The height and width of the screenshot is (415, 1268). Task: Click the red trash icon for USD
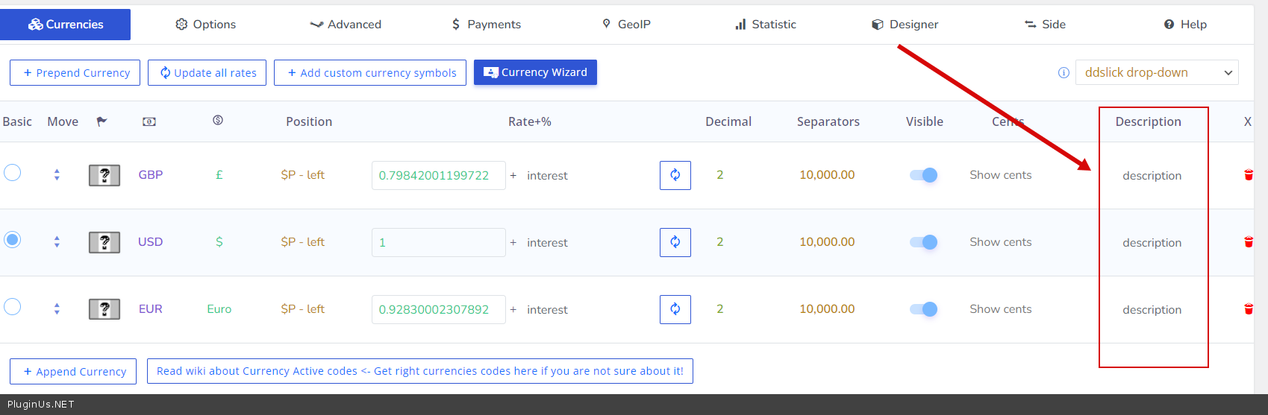1248,242
